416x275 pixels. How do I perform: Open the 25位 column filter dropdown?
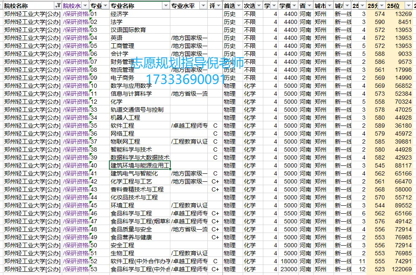tap(408, 6)
